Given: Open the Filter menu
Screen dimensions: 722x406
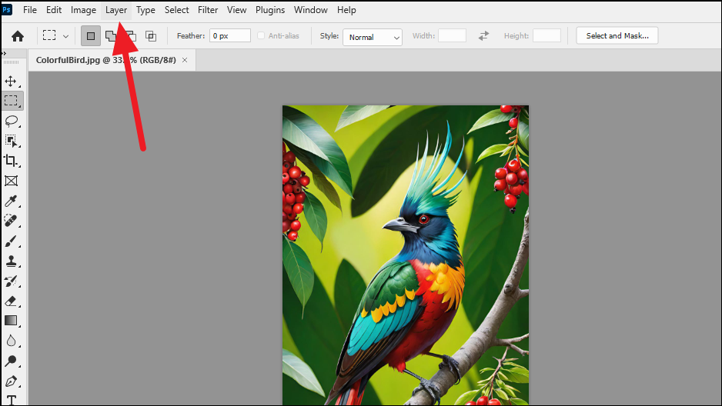Looking at the screenshot, I should [208, 10].
